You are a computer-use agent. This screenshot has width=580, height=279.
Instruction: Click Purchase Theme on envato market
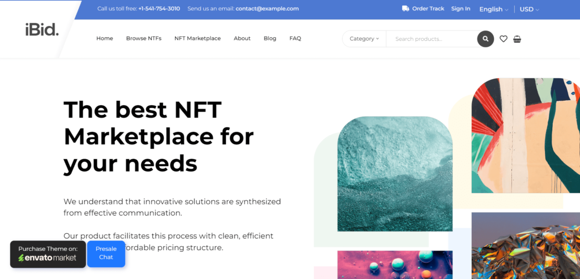pos(48,254)
